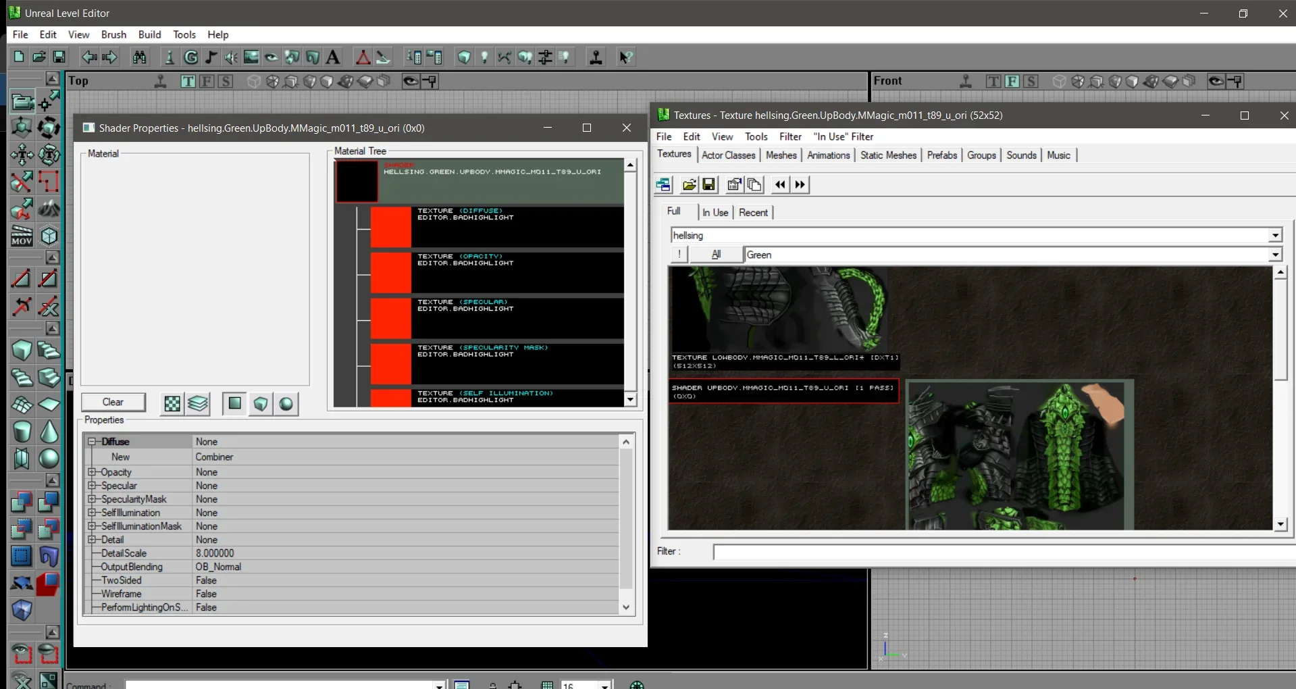Switch Front viewport to F view
The width and height of the screenshot is (1296, 689).
click(x=1012, y=82)
